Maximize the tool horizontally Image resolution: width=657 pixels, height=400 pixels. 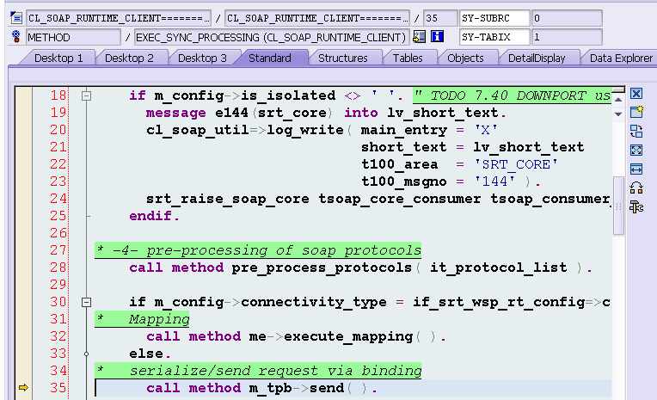(636, 169)
